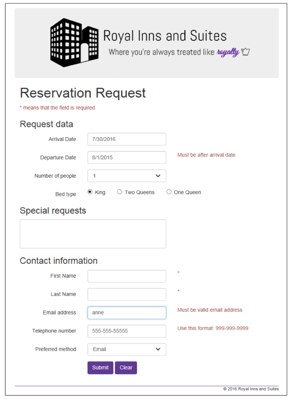Click the crown icon beside the tagline
This screenshot has height=399, width=307.
245,51
